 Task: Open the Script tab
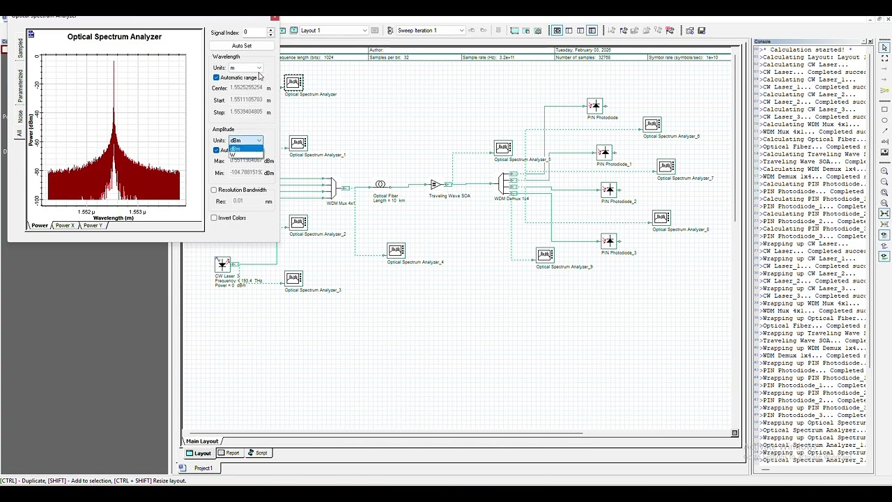click(258, 453)
